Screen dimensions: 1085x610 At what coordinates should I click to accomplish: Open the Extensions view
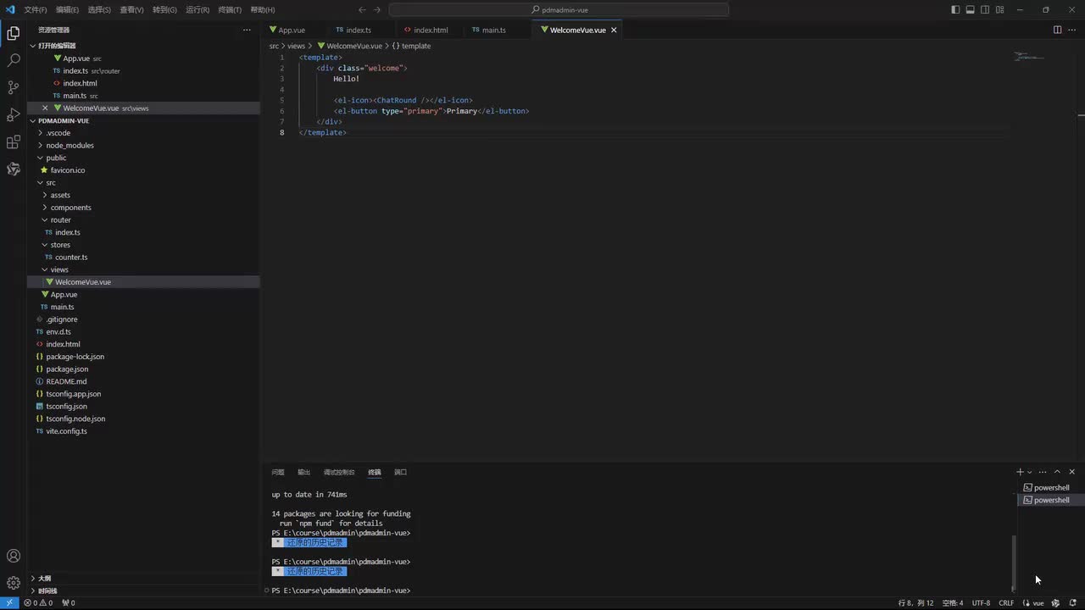[14, 141]
